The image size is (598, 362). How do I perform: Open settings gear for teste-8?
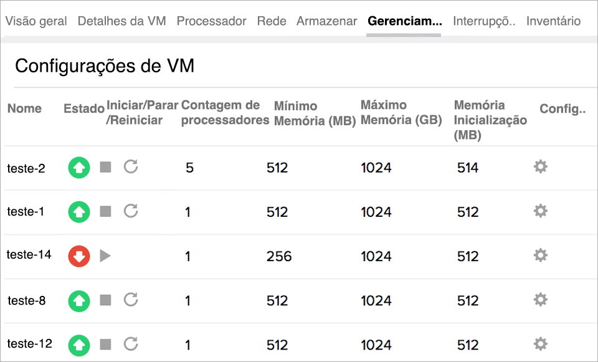click(x=541, y=300)
